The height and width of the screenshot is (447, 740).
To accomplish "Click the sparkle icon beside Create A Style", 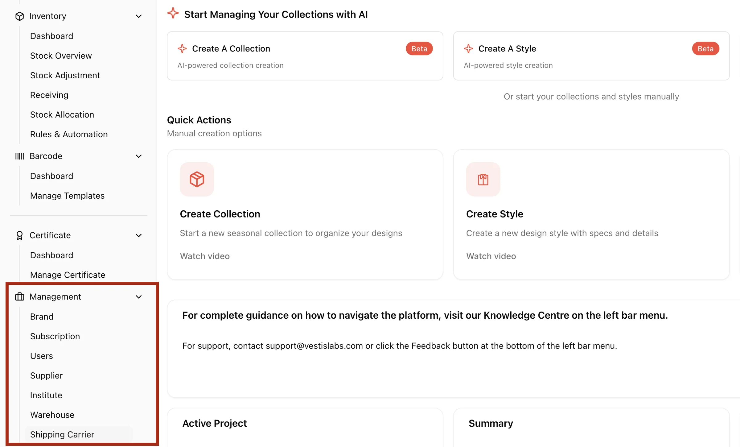I will [x=468, y=48].
